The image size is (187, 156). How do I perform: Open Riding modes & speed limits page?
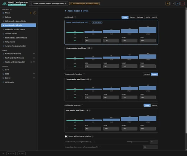coord(19,21)
